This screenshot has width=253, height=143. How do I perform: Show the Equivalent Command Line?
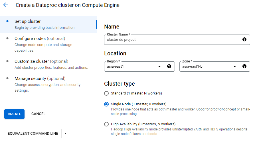[x=33, y=133]
